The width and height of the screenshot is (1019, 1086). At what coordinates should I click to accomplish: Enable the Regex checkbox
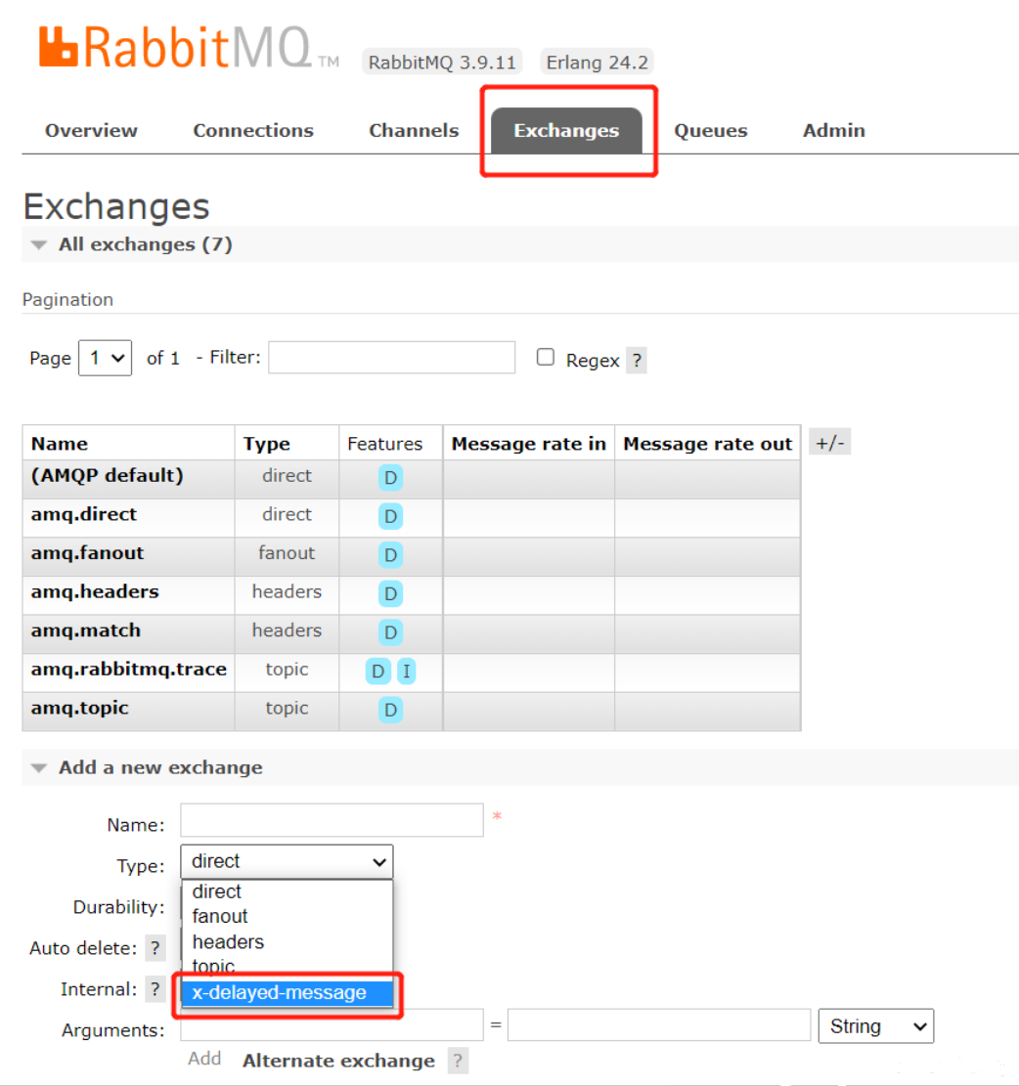click(546, 358)
